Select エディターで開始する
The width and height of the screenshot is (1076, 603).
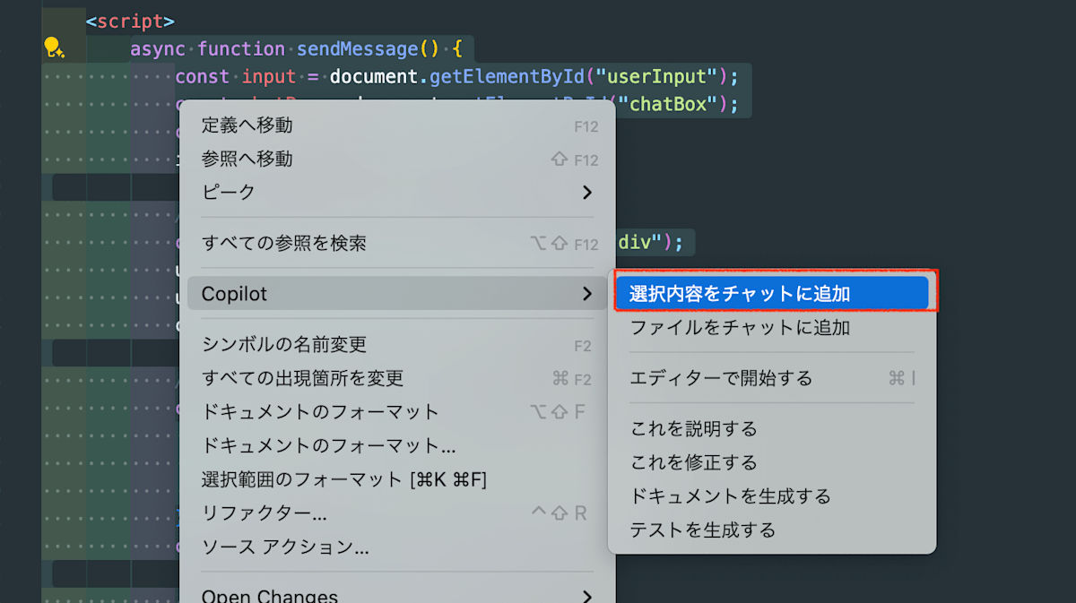tap(772, 378)
